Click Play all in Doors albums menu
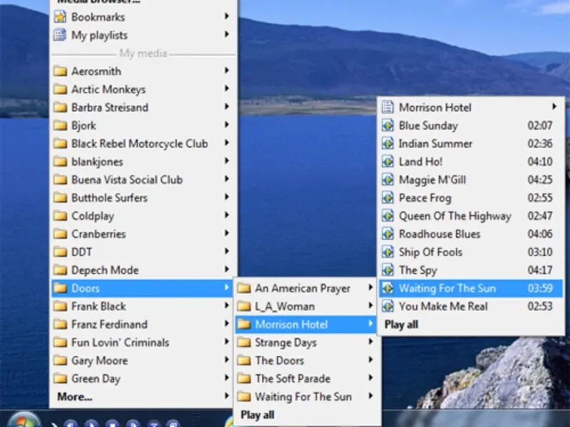This screenshot has width=570, height=427. click(257, 415)
